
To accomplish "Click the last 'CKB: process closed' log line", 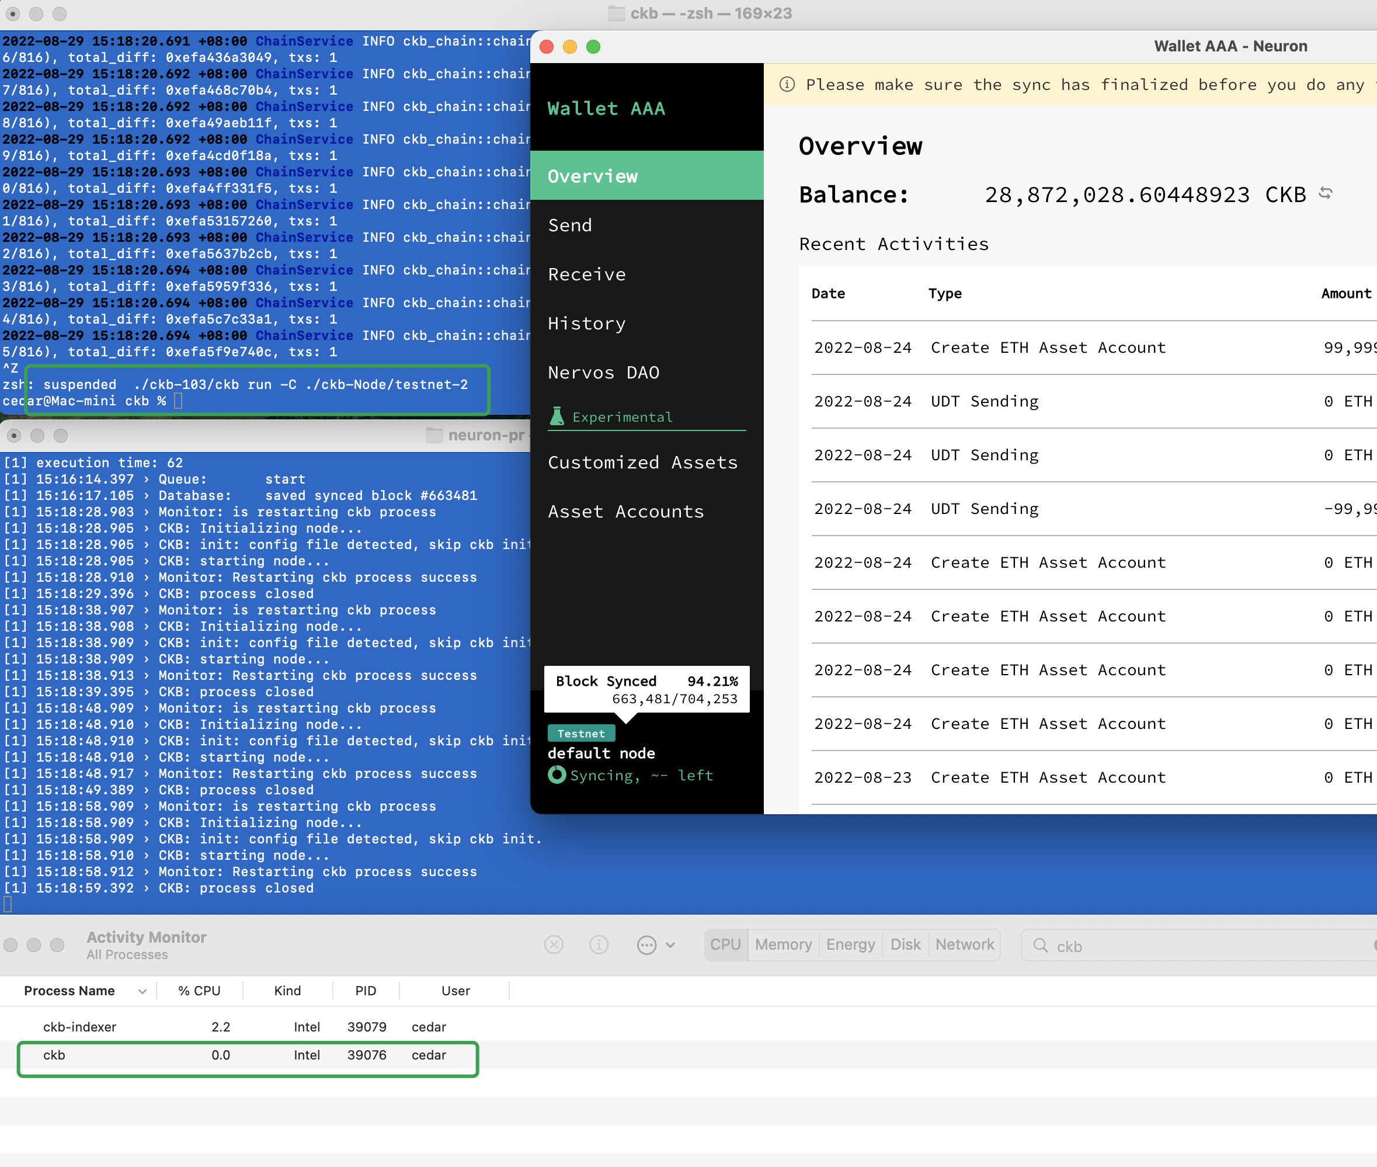I will coord(159,888).
